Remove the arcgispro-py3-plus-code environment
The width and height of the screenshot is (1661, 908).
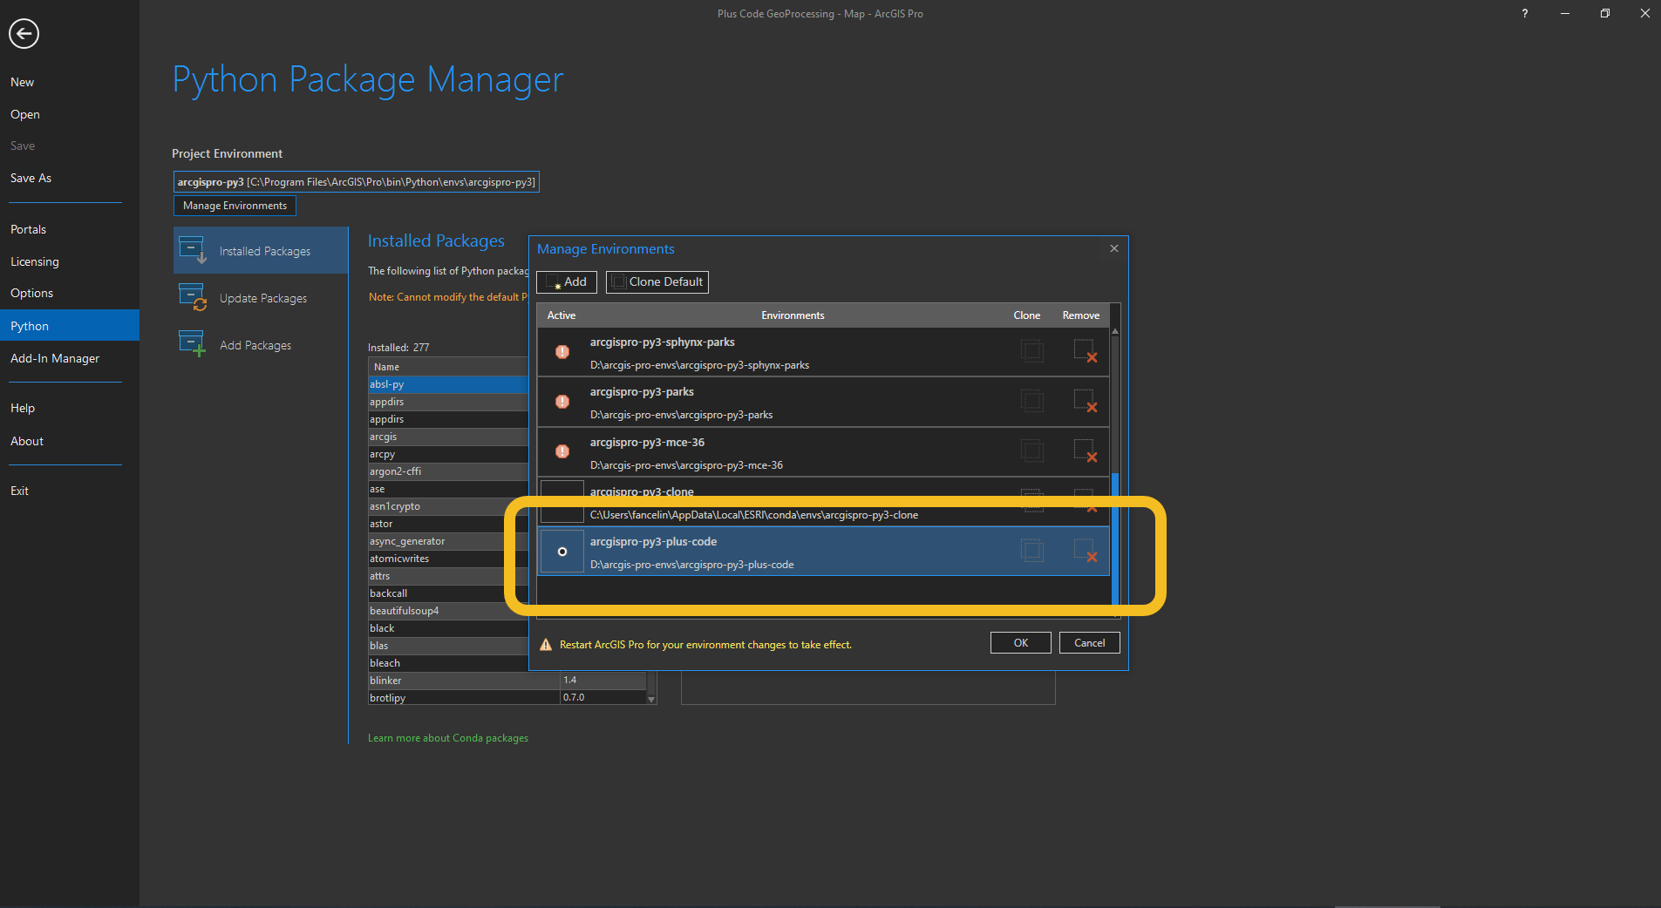coord(1085,551)
